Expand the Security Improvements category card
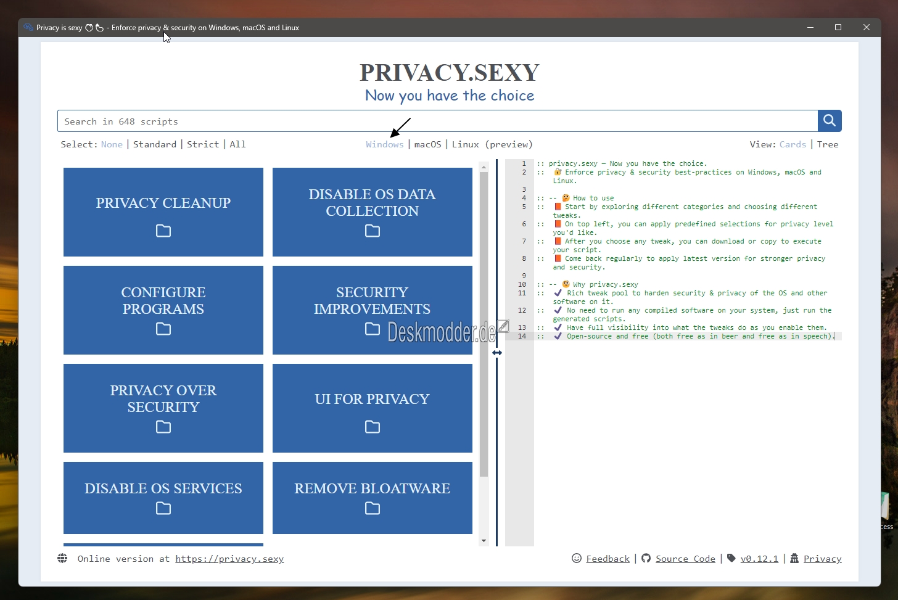This screenshot has width=898, height=600. coord(373,310)
